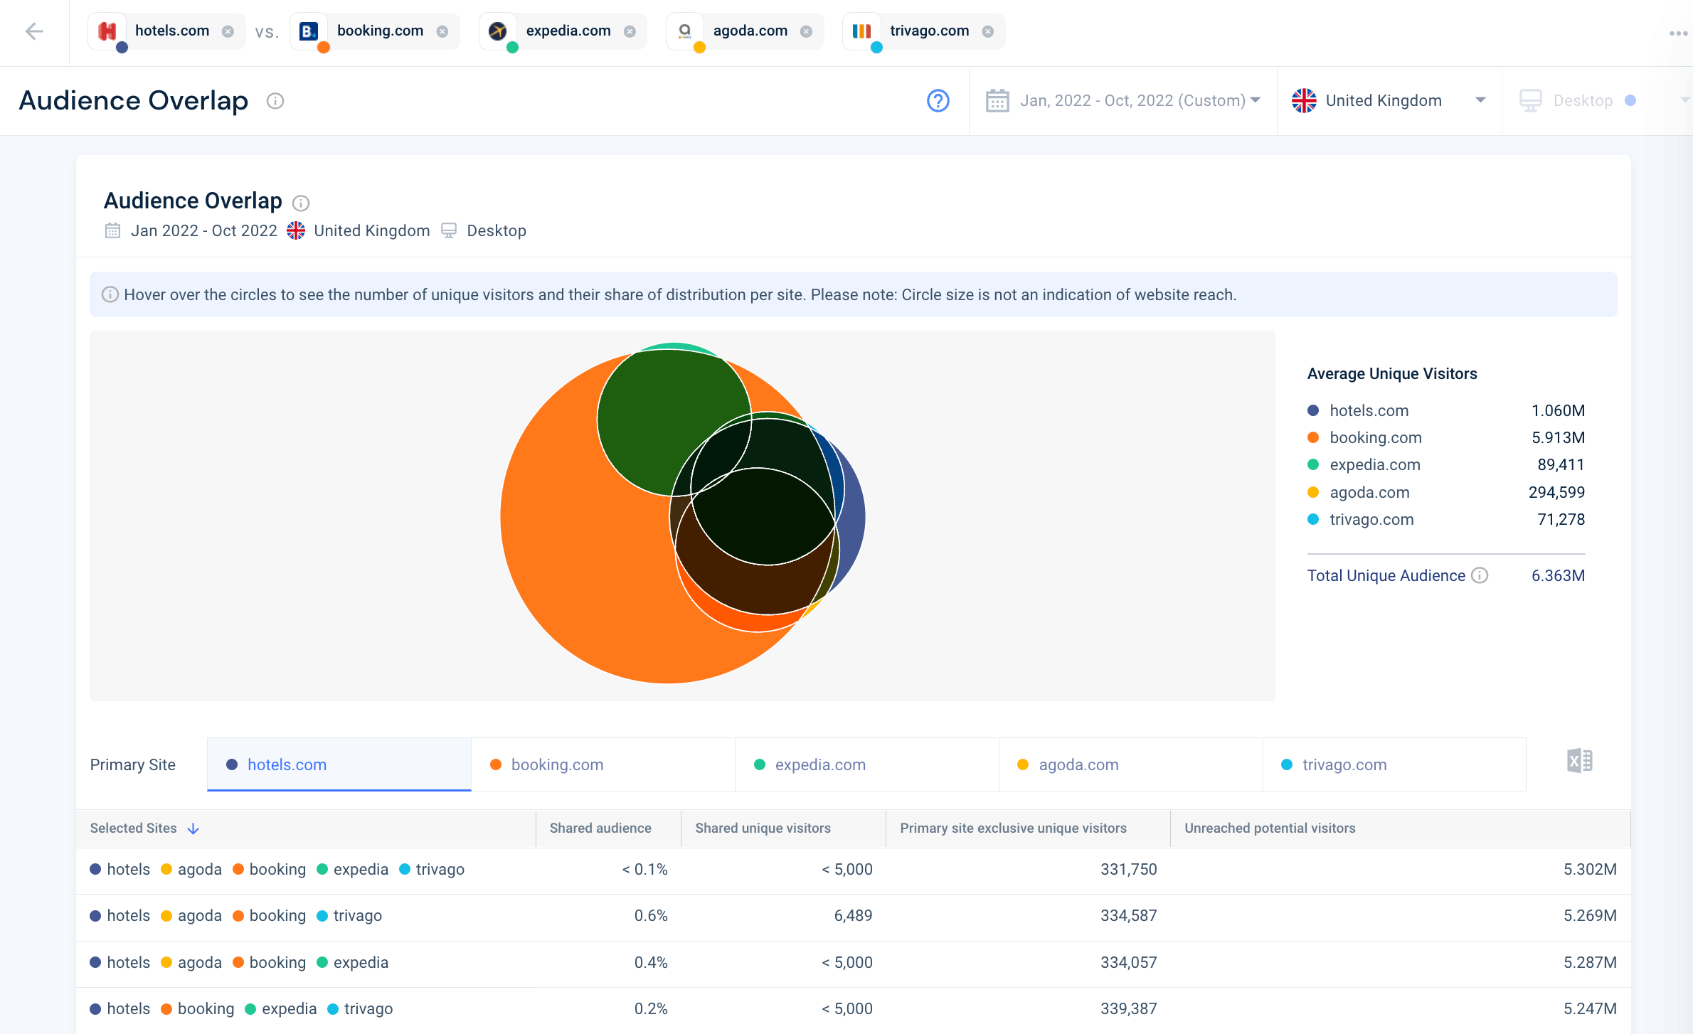Open the more options ellipsis menu
The image size is (1693, 1034).
point(1678,33)
